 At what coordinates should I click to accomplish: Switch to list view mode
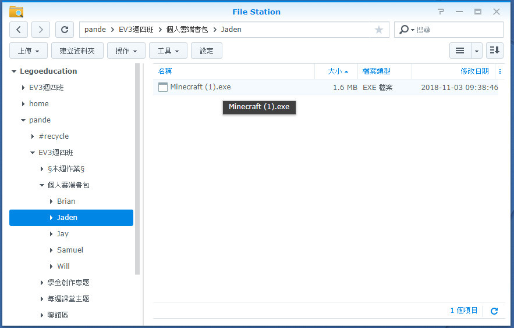click(460, 51)
